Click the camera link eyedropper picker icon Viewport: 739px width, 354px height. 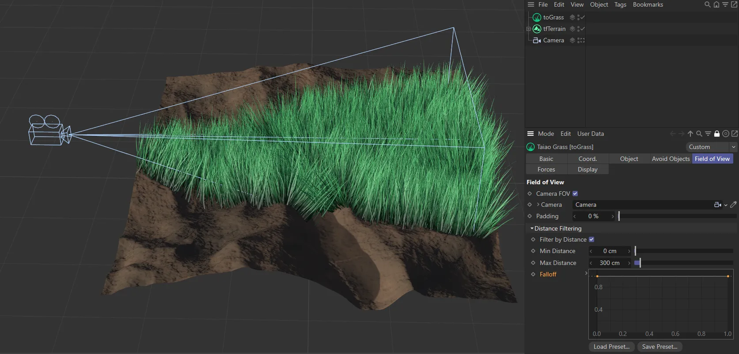(733, 205)
